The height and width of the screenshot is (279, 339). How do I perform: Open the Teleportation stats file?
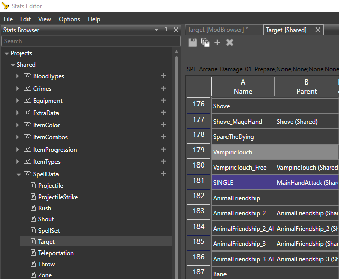pyautogui.click(x=55, y=253)
